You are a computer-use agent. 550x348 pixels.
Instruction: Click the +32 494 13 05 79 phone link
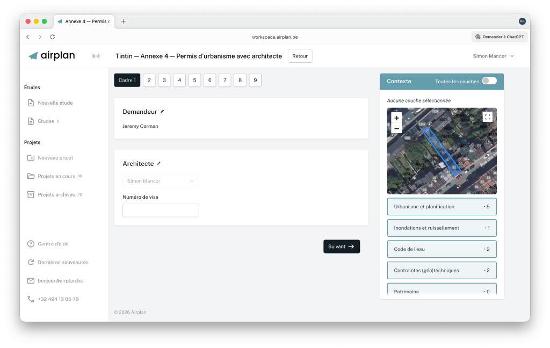(x=58, y=299)
